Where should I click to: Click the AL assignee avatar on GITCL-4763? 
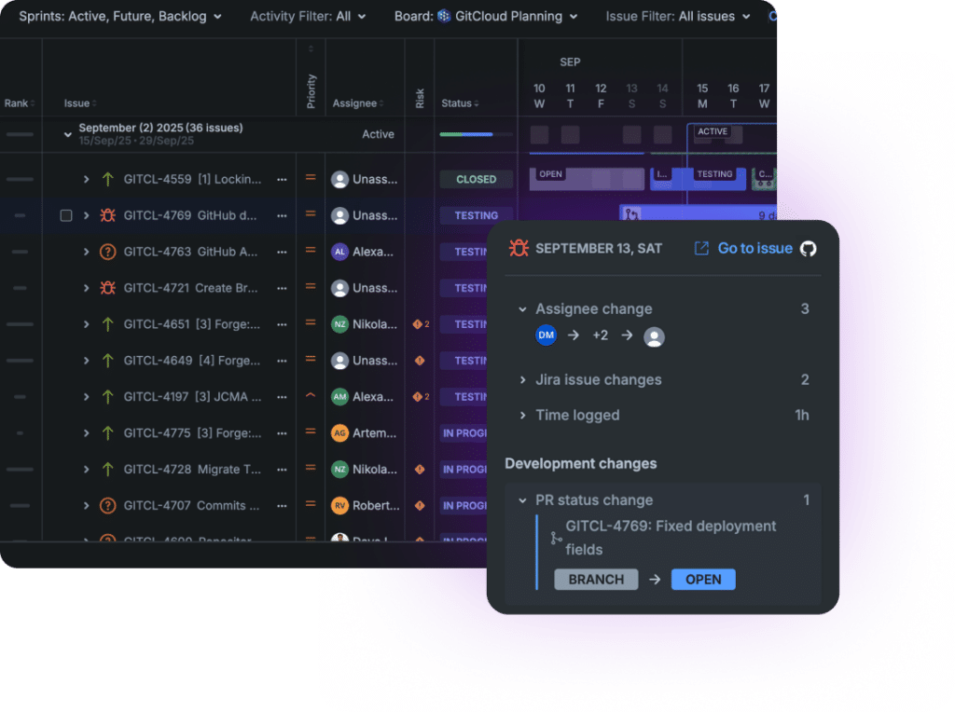339,252
